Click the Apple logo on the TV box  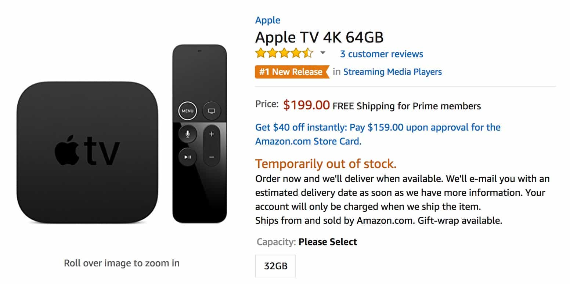click(68, 151)
